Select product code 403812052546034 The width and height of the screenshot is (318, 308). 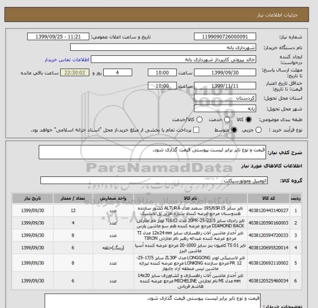coord(268,281)
